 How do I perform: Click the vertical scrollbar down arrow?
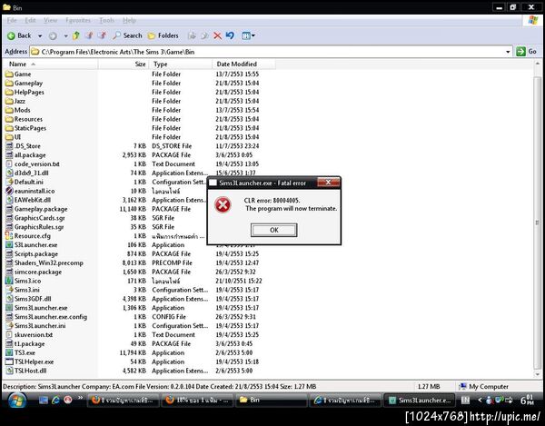pos(538,374)
